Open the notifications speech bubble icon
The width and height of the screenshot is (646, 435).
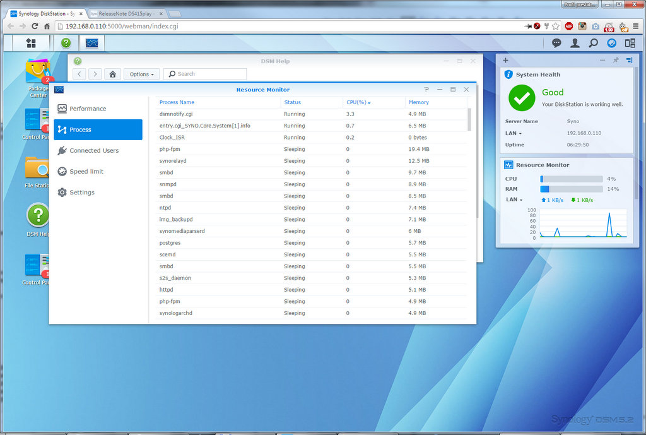(556, 43)
